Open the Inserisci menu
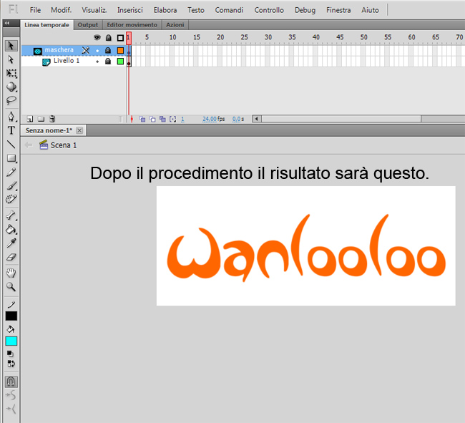The width and height of the screenshot is (465, 423). [x=130, y=10]
